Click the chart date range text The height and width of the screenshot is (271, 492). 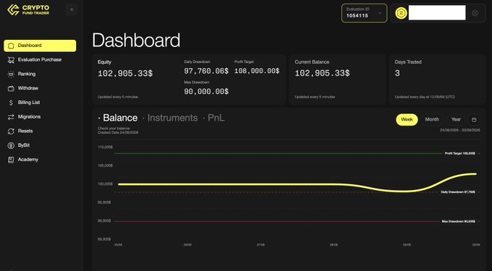pos(460,130)
